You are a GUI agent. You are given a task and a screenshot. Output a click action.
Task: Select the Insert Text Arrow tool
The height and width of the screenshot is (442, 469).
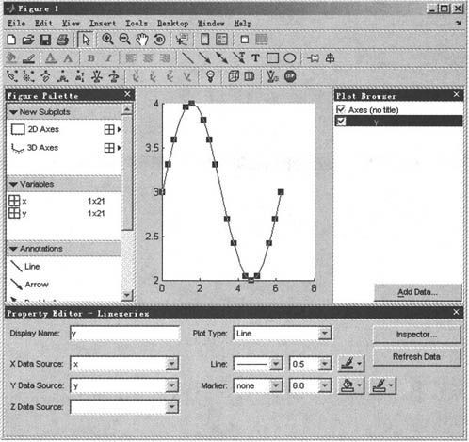coord(239,58)
